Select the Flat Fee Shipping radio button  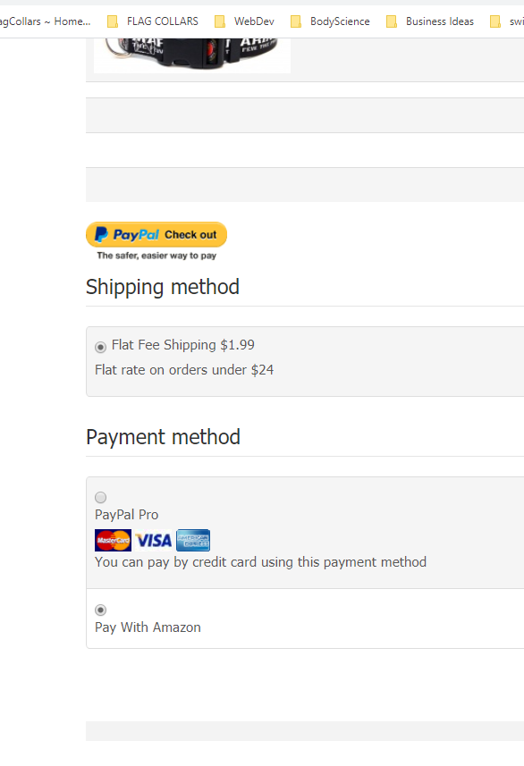(100, 348)
